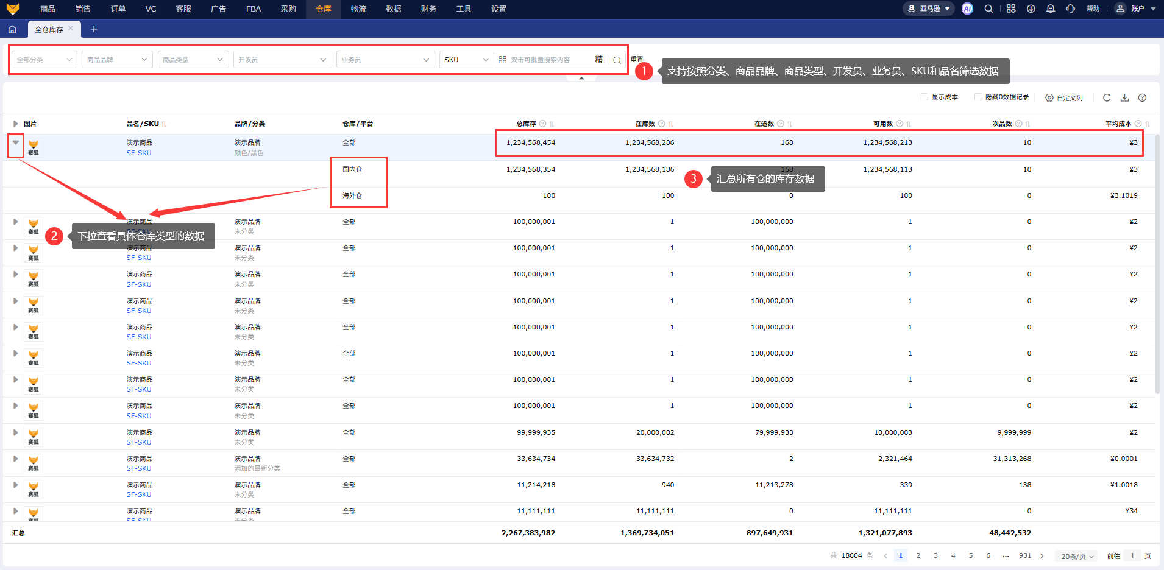Open the apps grid icon in top bar
1164x570 pixels.
pos(1011,9)
